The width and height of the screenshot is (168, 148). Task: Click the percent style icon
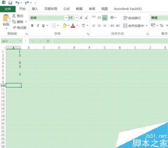[x=162, y=26]
